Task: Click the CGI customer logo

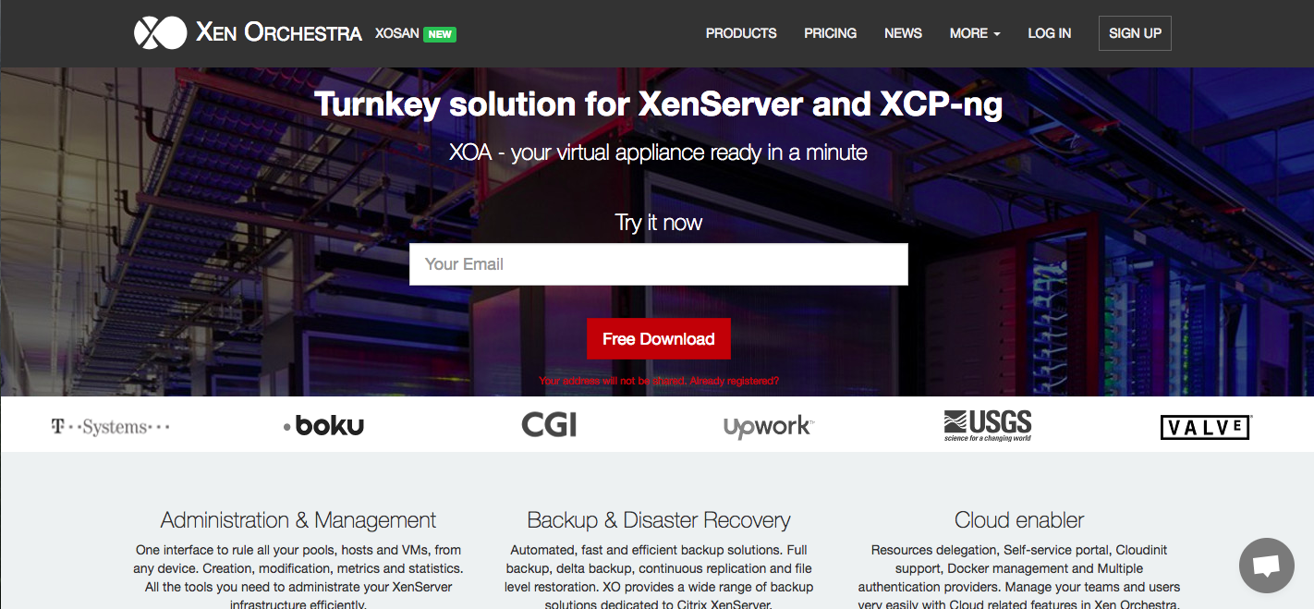Action: (x=549, y=425)
